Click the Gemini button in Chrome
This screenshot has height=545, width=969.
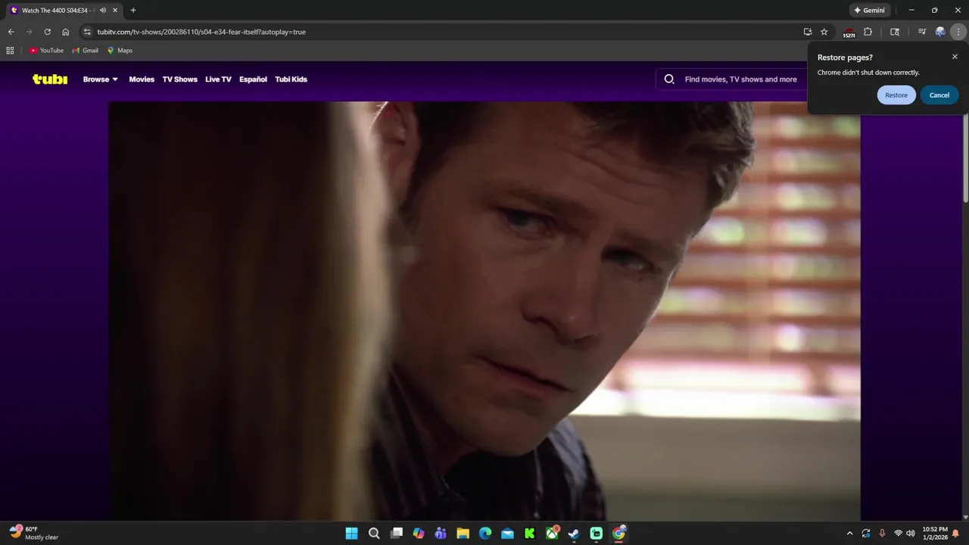(869, 11)
